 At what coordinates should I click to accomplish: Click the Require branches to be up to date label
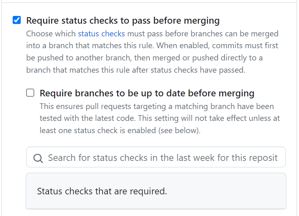pyautogui.click(x=147, y=93)
